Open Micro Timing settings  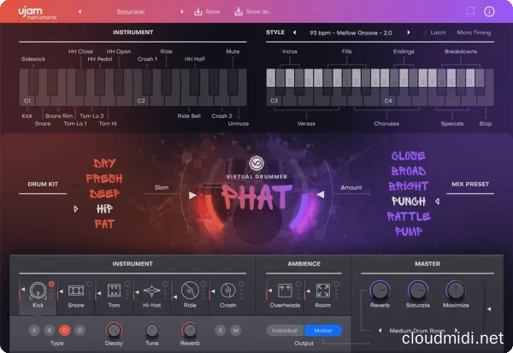click(474, 32)
